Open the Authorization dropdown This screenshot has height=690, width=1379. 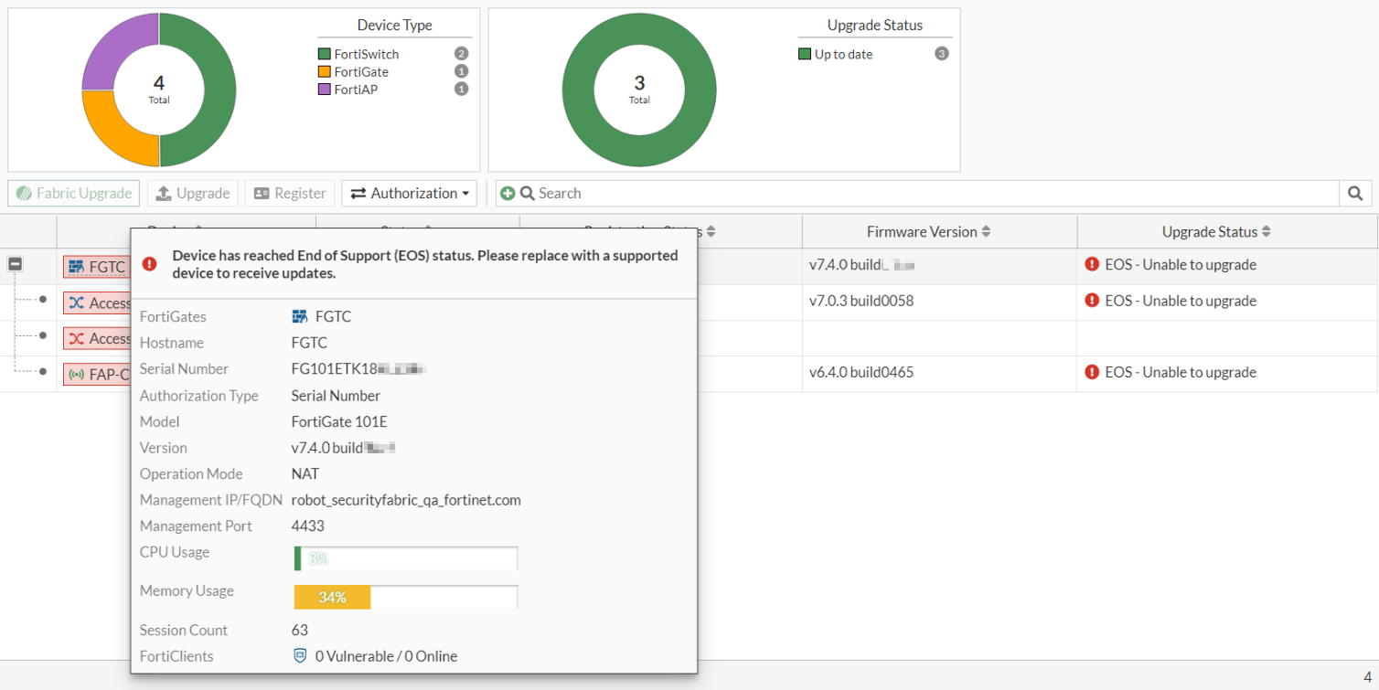[x=409, y=193]
